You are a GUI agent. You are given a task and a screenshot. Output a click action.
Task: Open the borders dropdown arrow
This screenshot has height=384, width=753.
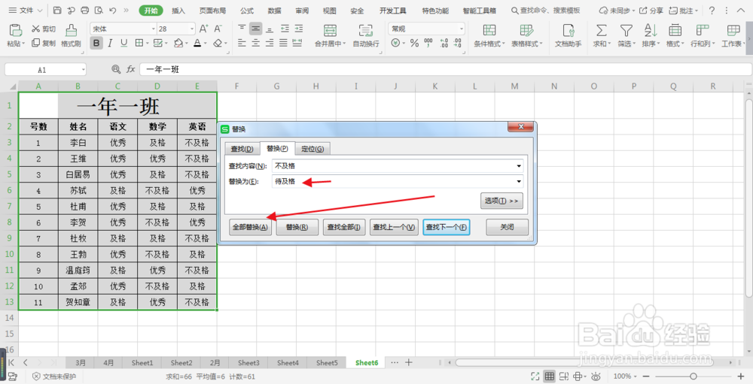point(147,44)
